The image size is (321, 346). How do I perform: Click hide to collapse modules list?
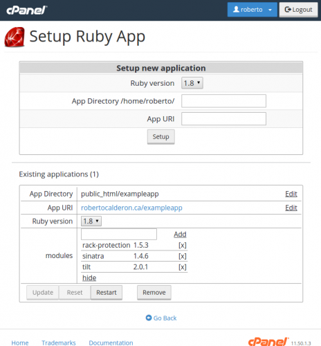(89, 277)
